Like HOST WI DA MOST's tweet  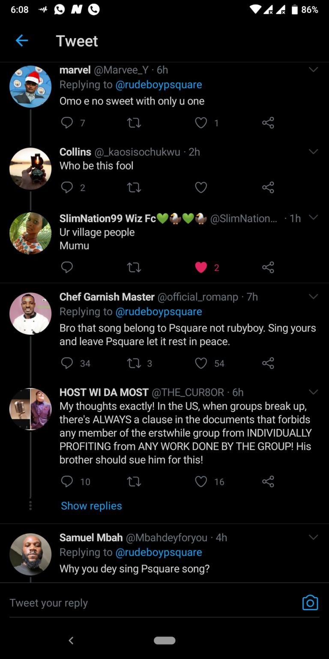201,481
